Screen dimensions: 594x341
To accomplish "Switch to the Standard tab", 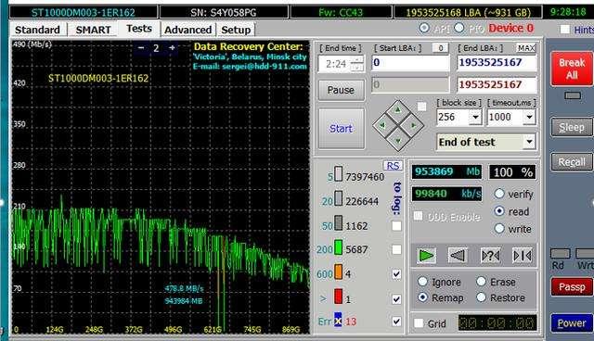I will (37, 30).
